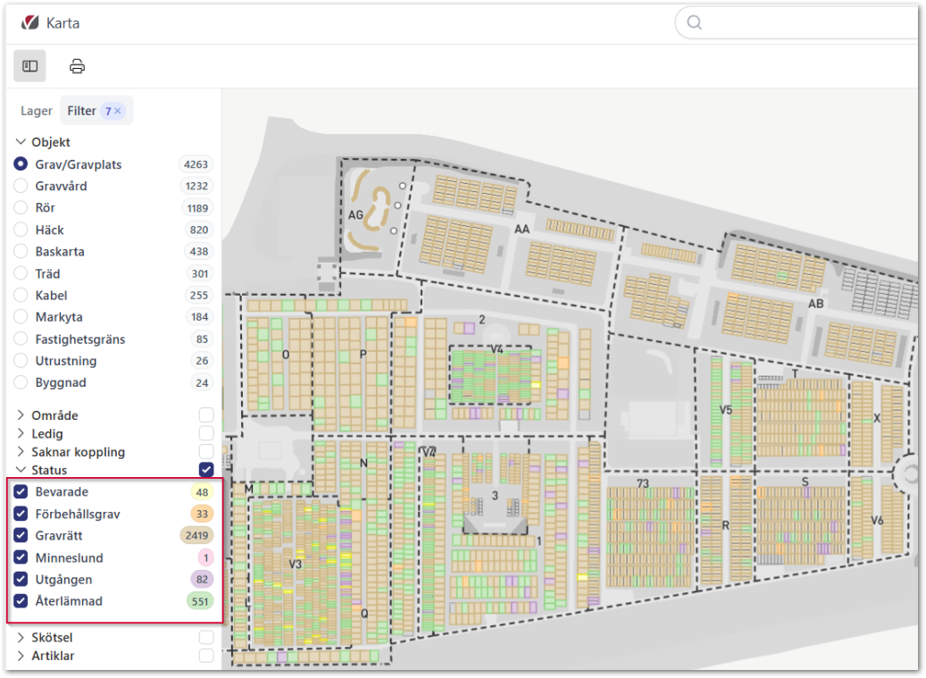Uncheck the Bevarade status checkbox
Image resolution: width=926 pixels, height=678 pixels.
pos(21,492)
